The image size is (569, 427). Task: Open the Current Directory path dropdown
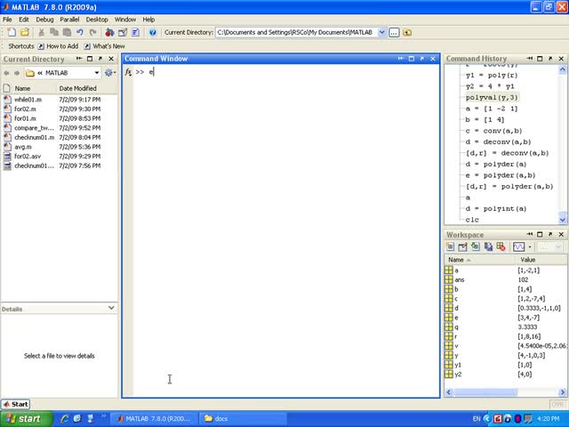pyautogui.click(x=381, y=32)
